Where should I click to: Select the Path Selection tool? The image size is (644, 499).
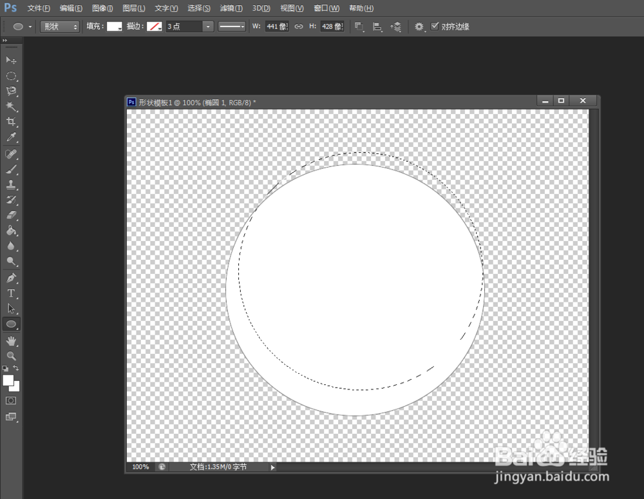pos(11,309)
